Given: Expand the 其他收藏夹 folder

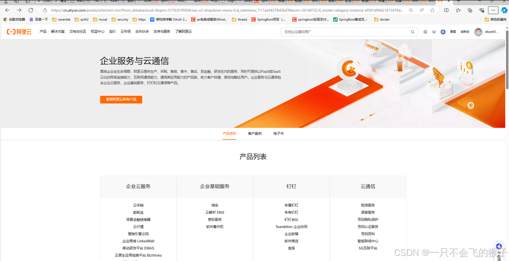Looking at the screenshot, I should coord(495,19).
